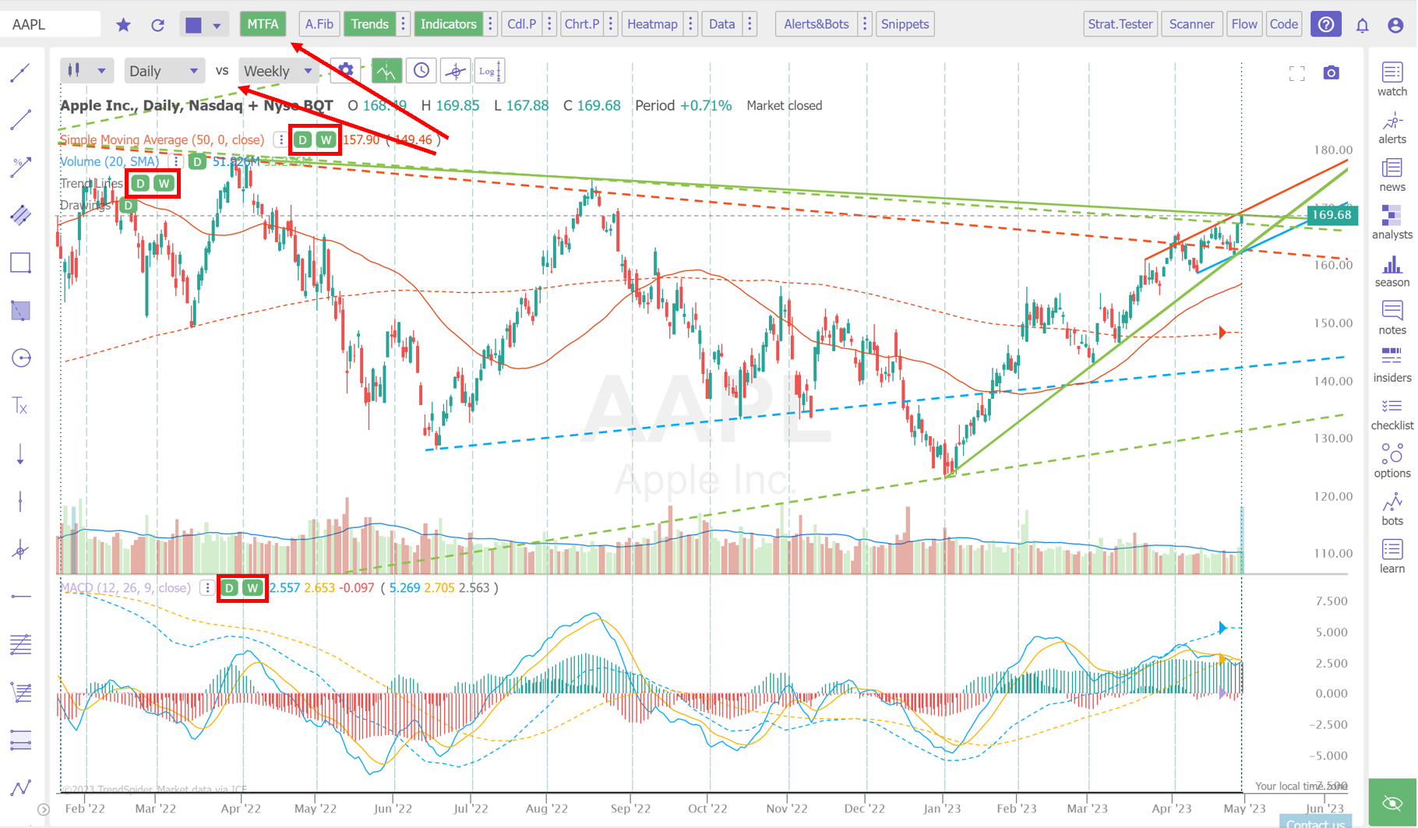
Task: Select the line drawing tool
Action: point(20,119)
